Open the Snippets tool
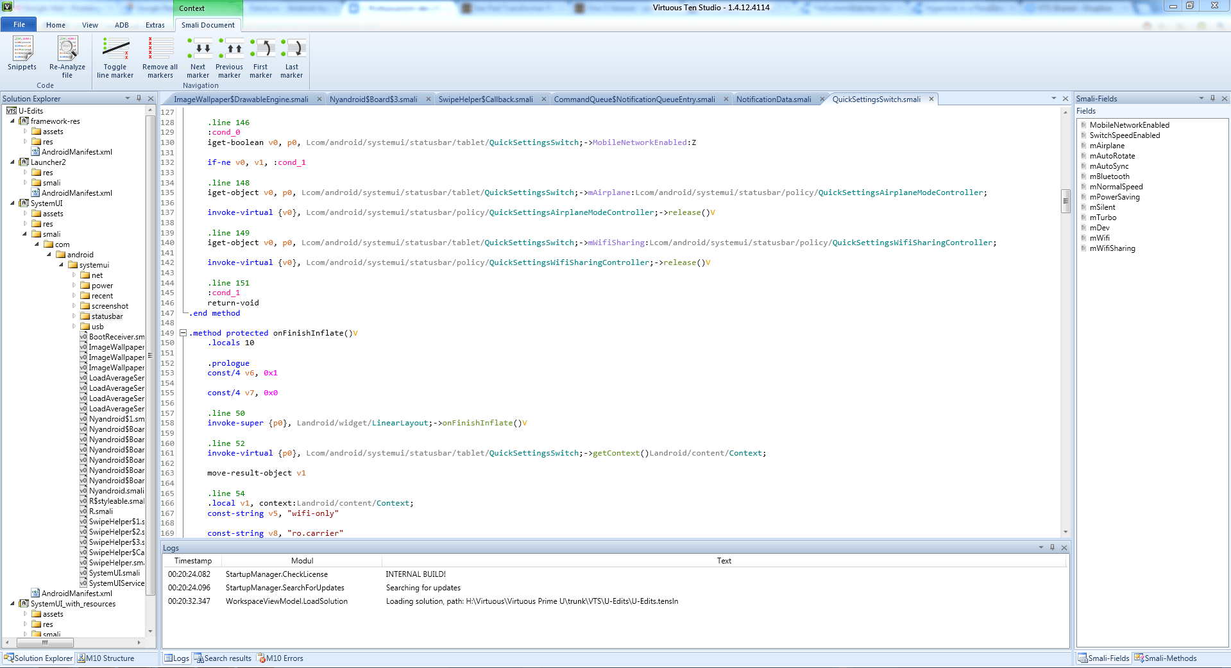The height and width of the screenshot is (668, 1231). (22, 53)
